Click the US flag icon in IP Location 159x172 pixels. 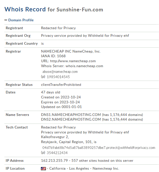(x=43, y=168)
